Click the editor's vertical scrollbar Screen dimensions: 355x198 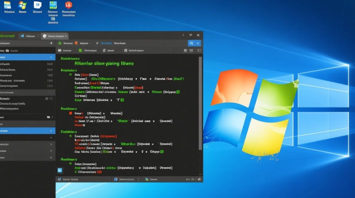[x=200, y=103]
